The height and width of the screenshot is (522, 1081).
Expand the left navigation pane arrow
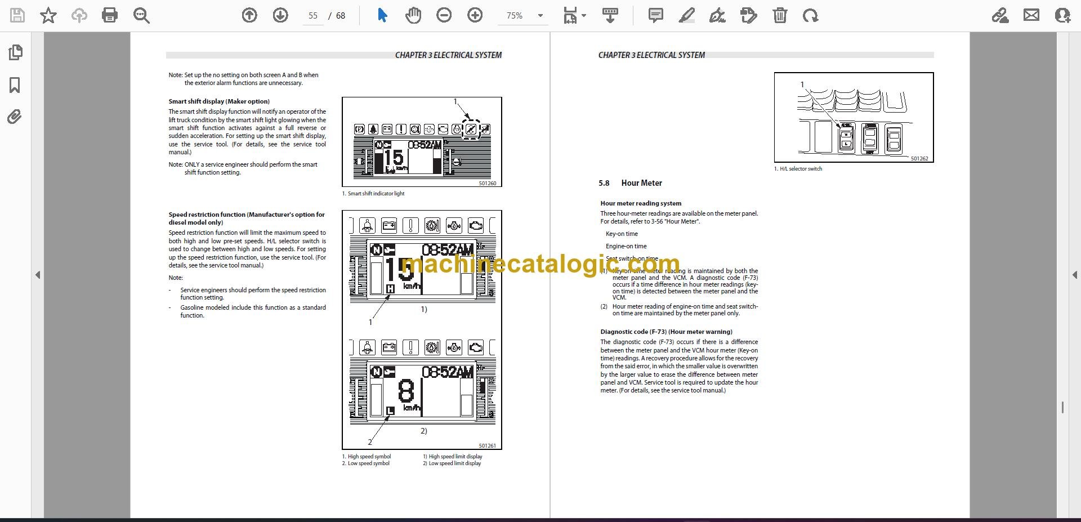coord(38,275)
